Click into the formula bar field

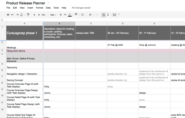coord(95,20)
